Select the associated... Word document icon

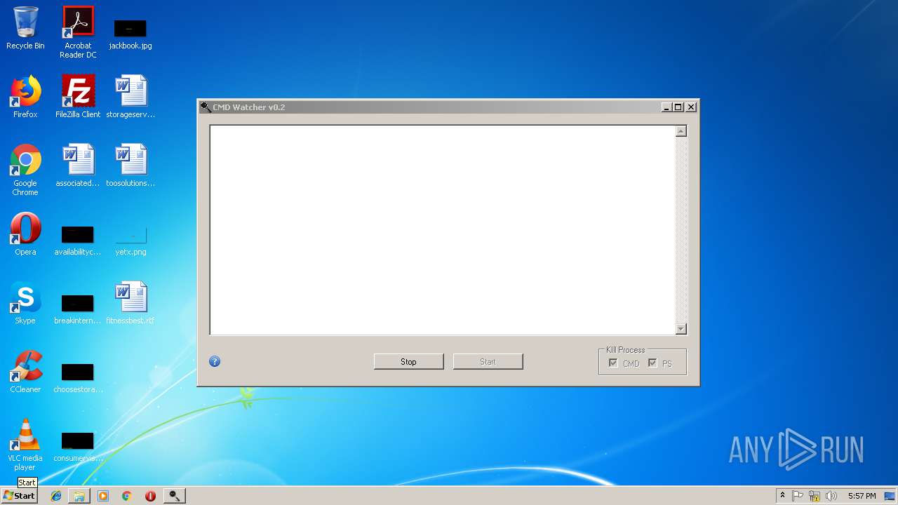pos(78,166)
